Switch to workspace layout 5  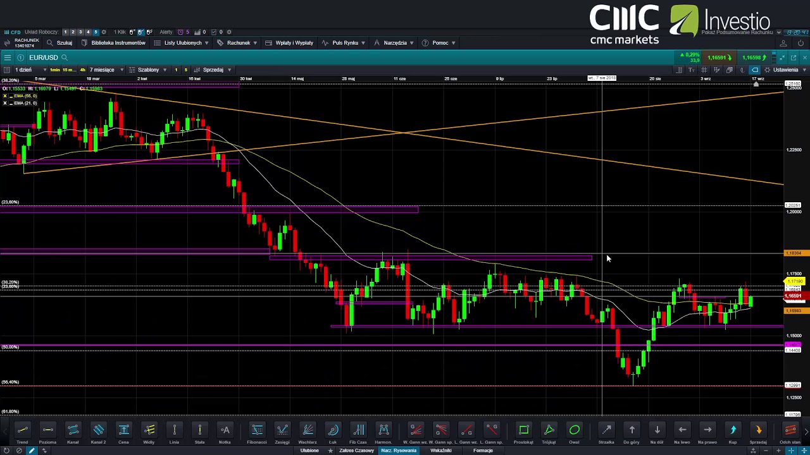96,32
